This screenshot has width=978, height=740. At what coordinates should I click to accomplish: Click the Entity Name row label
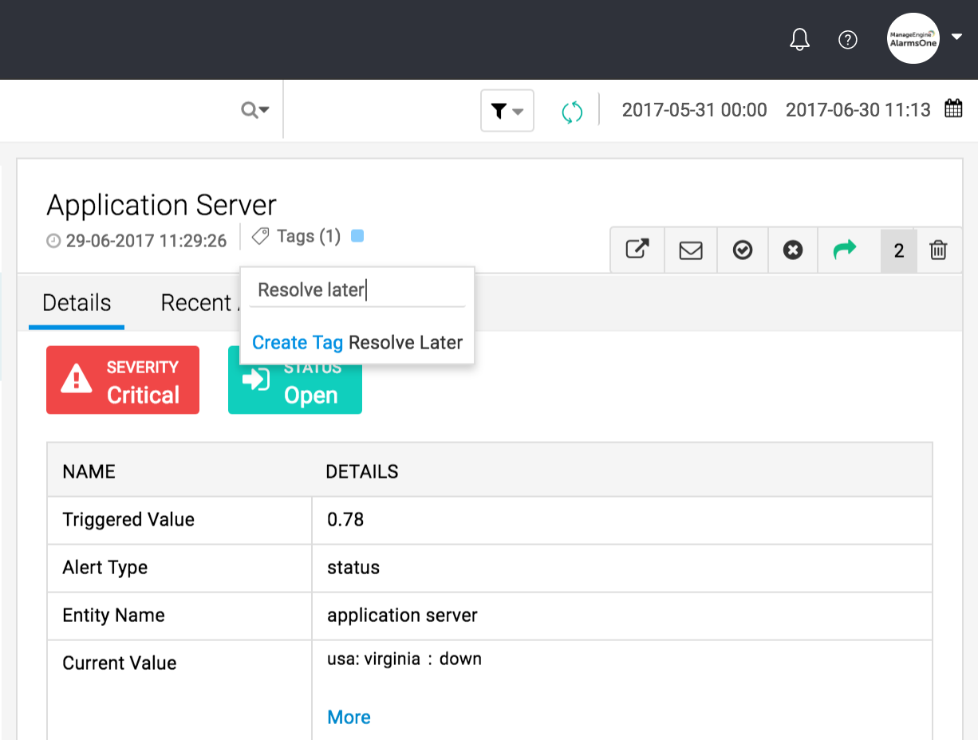click(114, 616)
